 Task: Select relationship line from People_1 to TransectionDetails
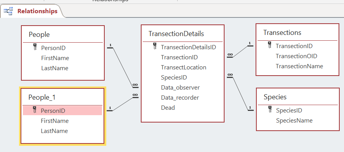[x=123, y=104]
